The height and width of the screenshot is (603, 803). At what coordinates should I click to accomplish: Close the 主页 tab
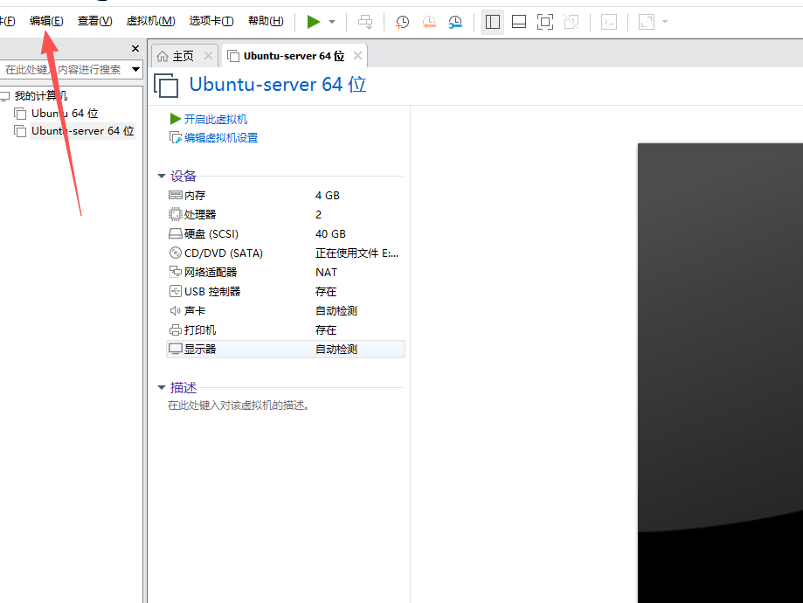coord(208,55)
